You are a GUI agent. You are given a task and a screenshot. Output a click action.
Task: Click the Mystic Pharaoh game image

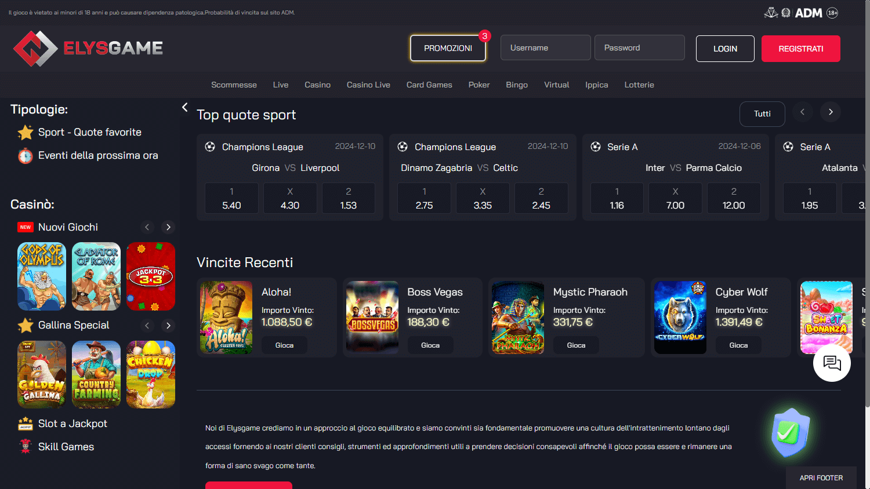(518, 318)
